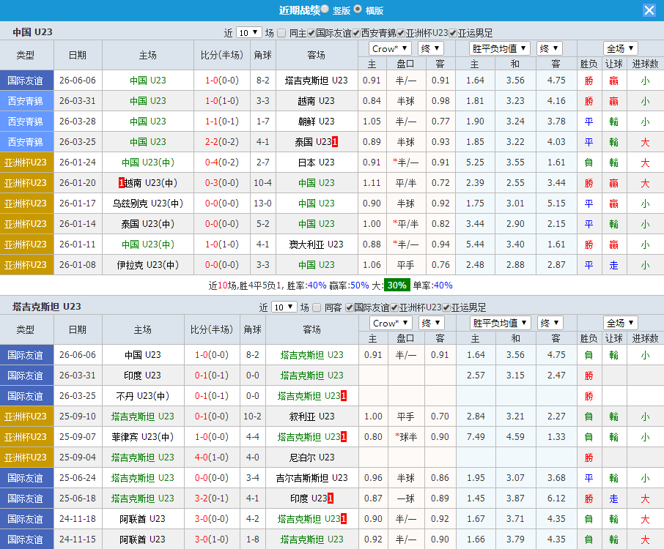
Task: Toggle 国际友谊 filter in 塔吉克斯坦 U23 section
Action: point(350,307)
